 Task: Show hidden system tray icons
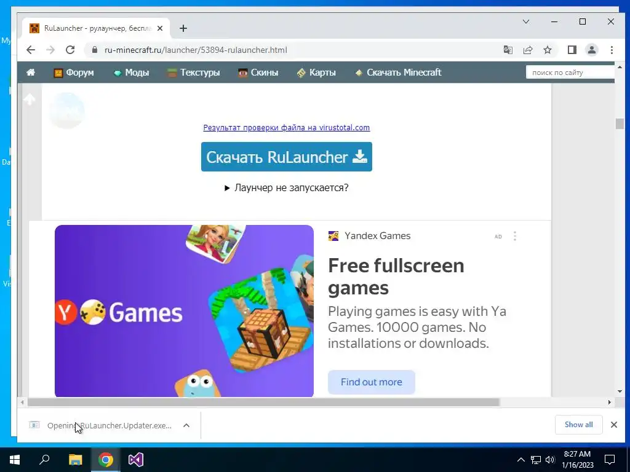click(x=520, y=460)
